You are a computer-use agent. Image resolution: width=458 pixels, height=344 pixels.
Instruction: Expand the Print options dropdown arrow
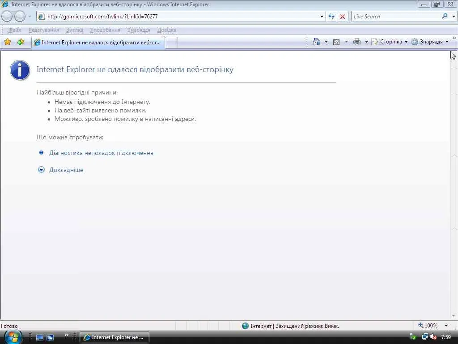pyautogui.click(x=366, y=42)
